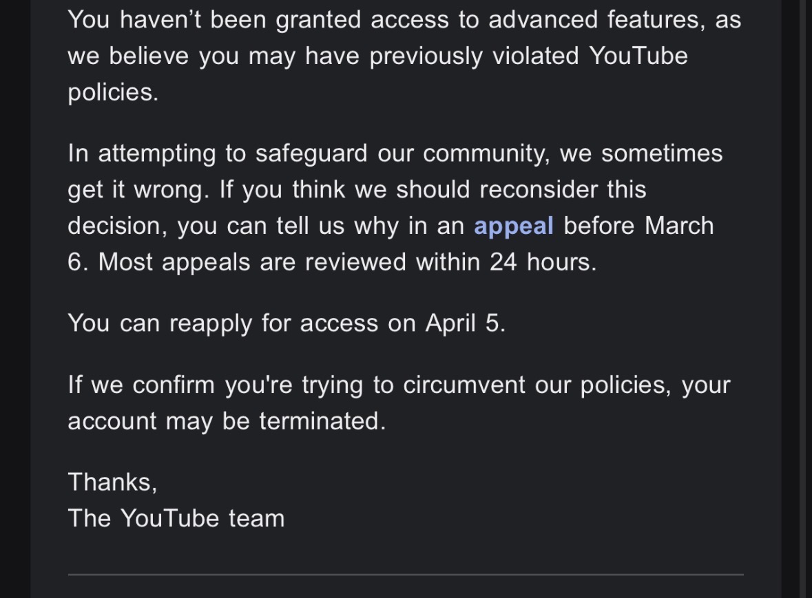This screenshot has width=812, height=598.
Task: Click 'The YouTube team' signature
Action: click(x=176, y=518)
